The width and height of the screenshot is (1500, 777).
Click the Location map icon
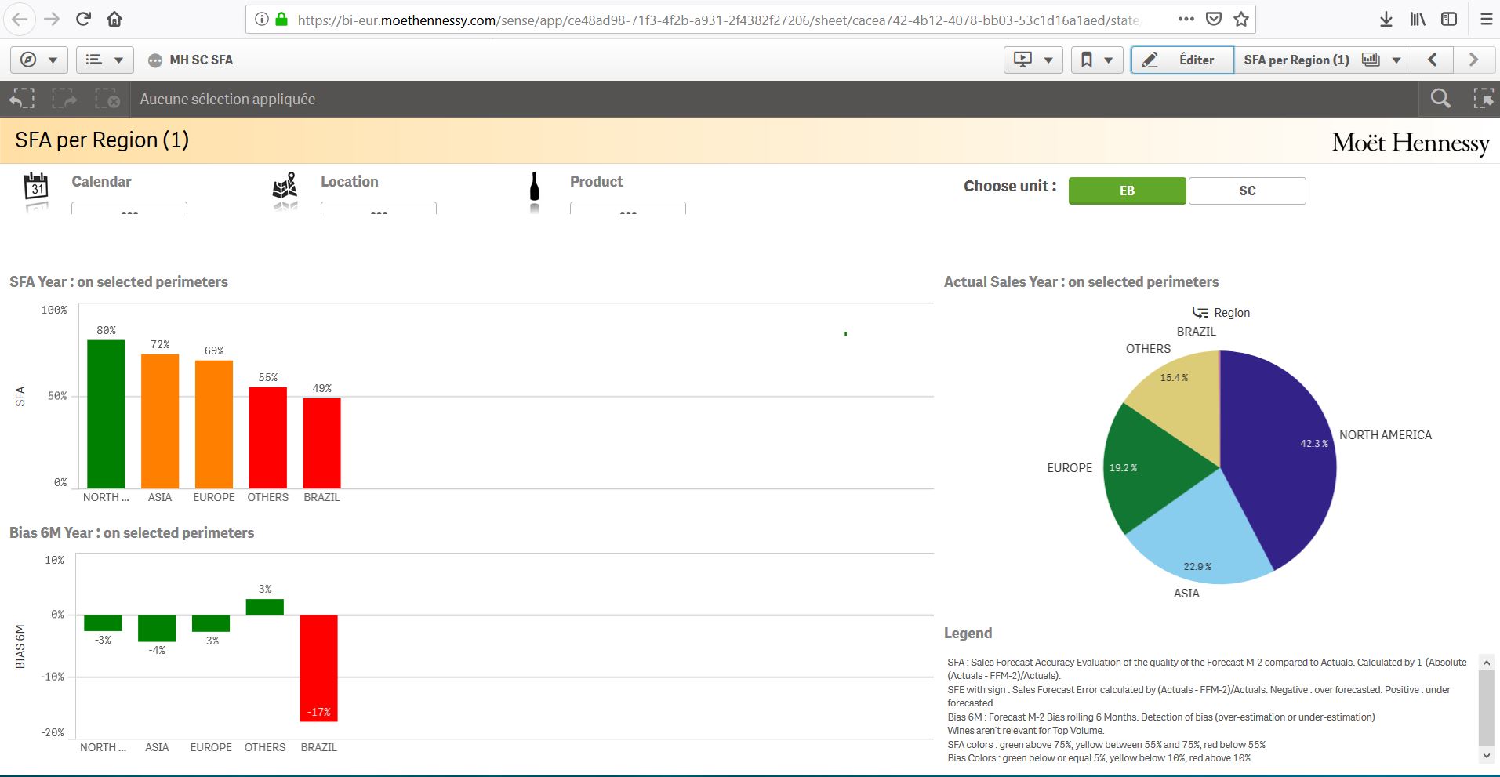pyautogui.click(x=285, y=188)
